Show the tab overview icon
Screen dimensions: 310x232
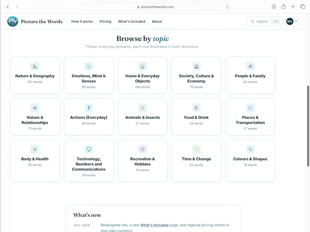303,7
